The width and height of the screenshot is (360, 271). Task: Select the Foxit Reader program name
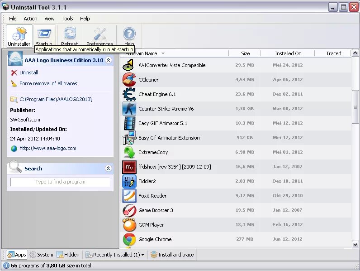(152, 196)
